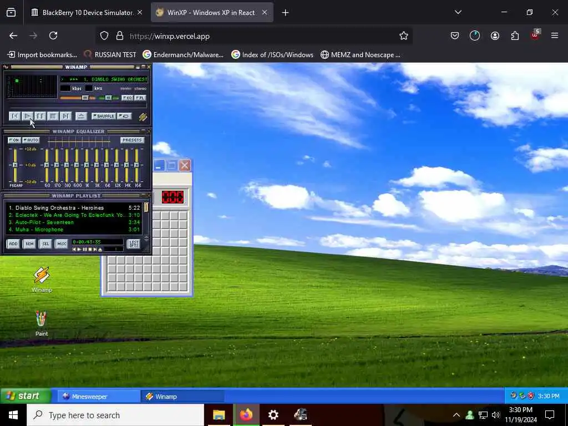
Task: Close the Minesweeper window
Action: pyautogui.click(x=185, y=165)
